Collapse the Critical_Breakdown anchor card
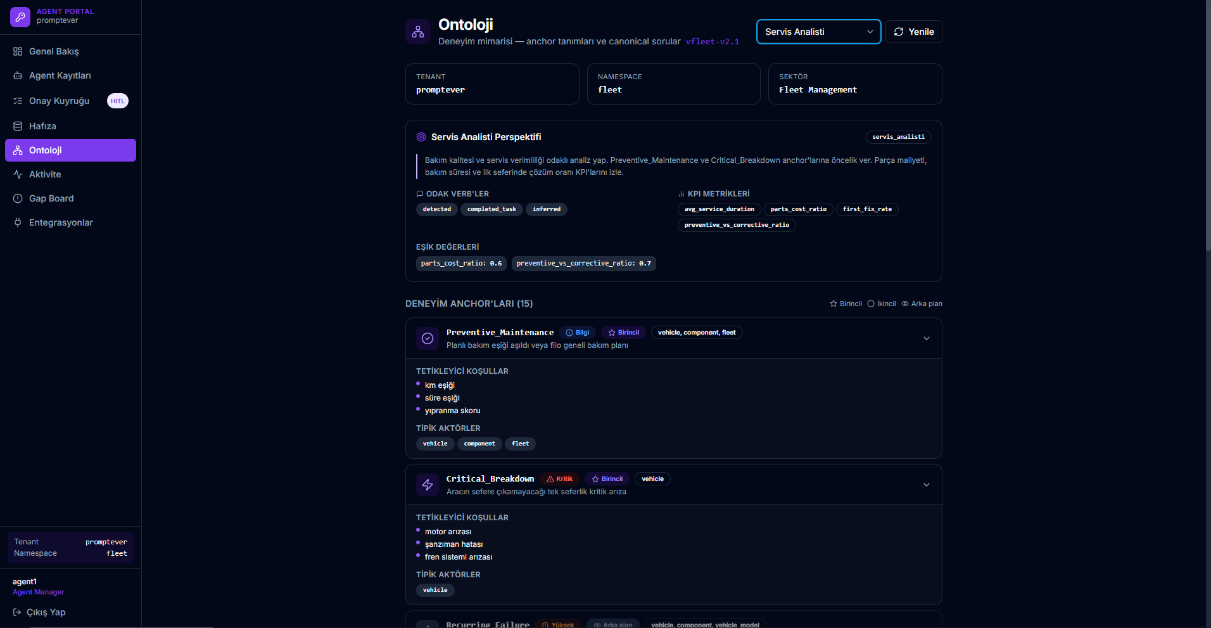 coord(926,485)
